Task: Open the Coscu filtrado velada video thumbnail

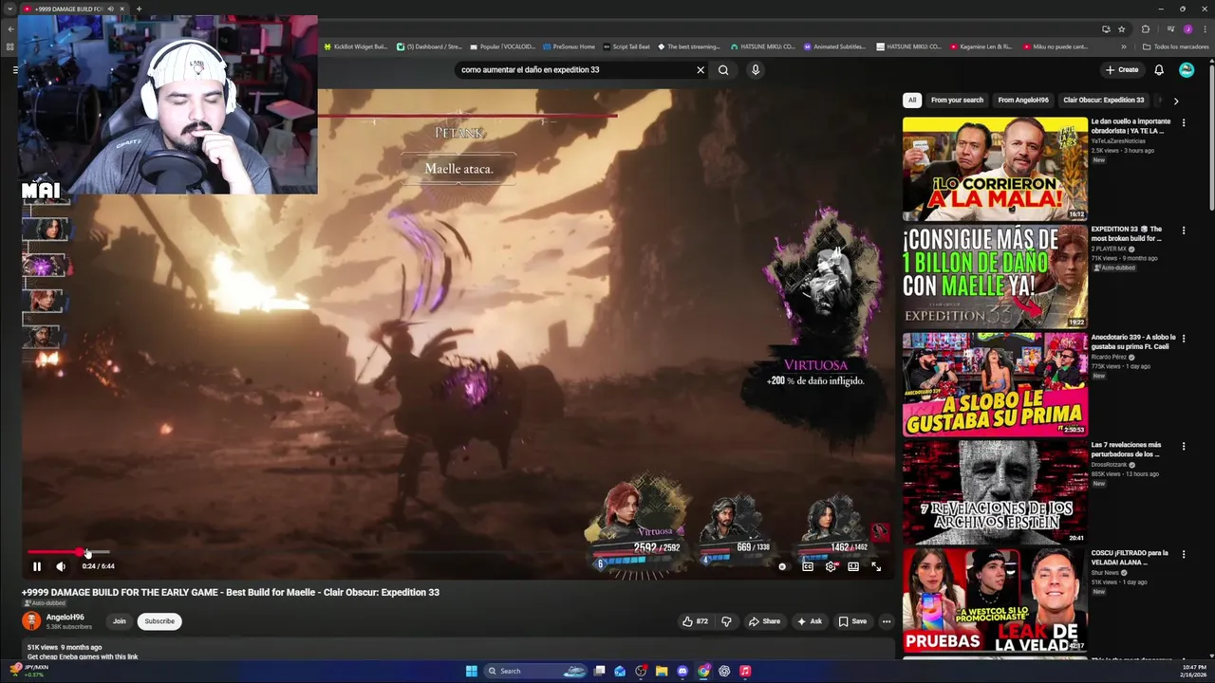Action: [995, 600]
